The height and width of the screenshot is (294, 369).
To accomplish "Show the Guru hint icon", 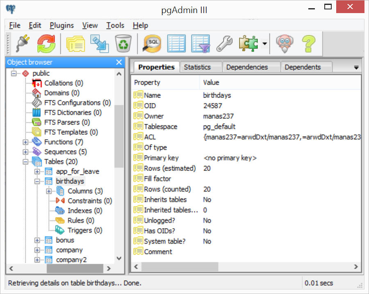I will tap(285, 43).
